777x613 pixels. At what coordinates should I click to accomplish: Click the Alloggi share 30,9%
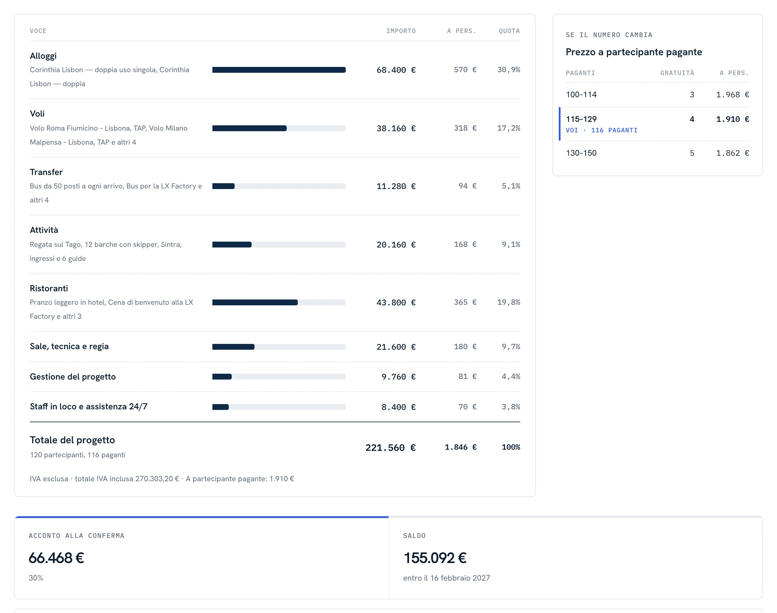tap(508, 70)
